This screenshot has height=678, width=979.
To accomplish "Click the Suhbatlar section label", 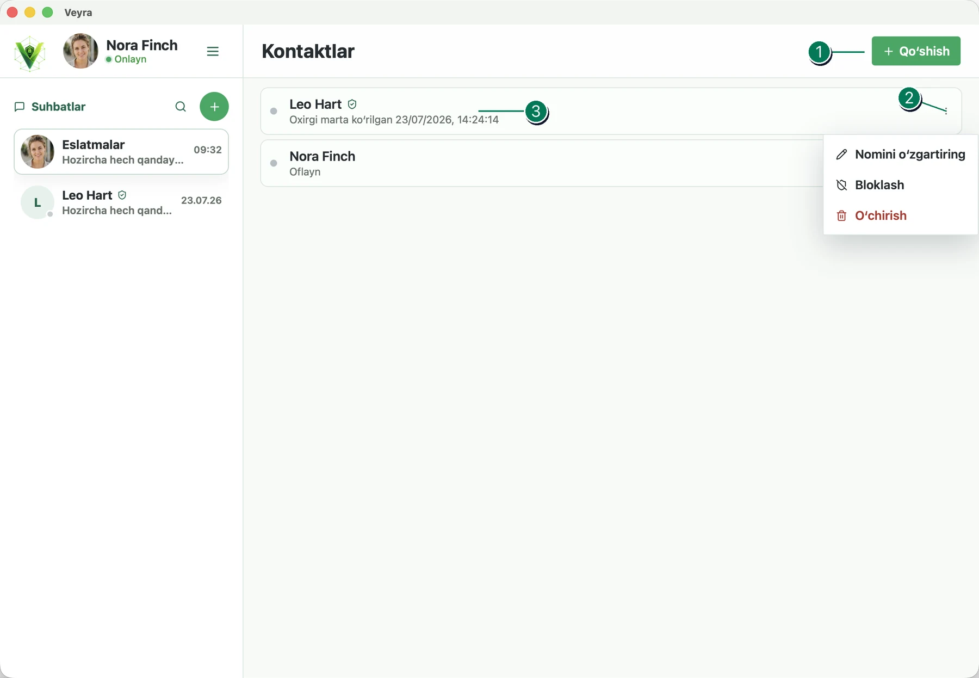I will pos(58,107).
